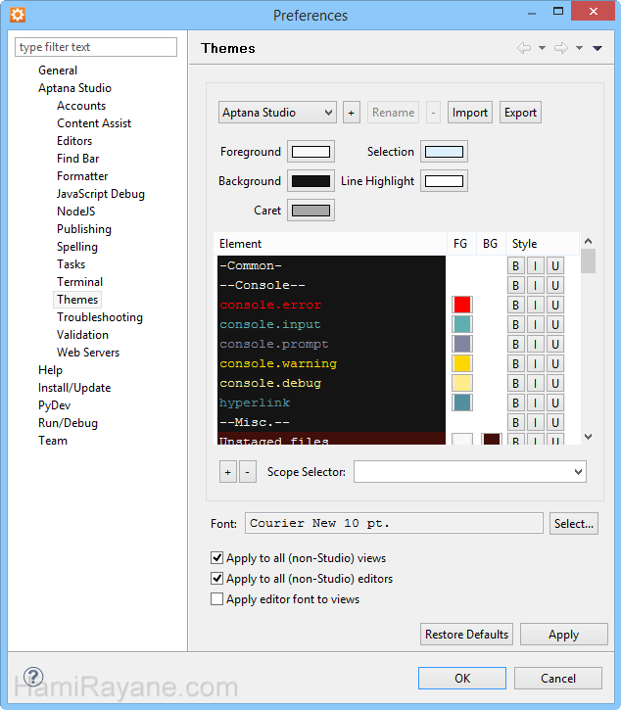
Task: Toggle bold for console.input
Action: (x=515, y=324)
